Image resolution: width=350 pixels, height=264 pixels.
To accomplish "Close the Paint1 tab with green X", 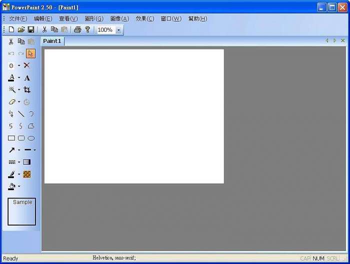I will (343, 40).
